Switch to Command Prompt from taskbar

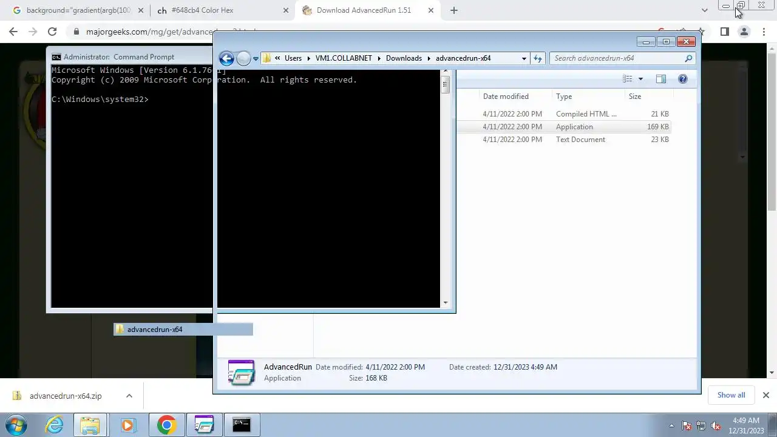click(242, 425)
